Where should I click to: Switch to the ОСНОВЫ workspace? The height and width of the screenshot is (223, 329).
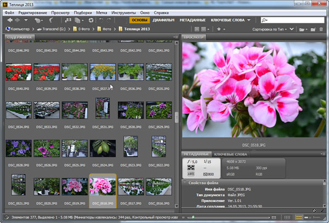click(x=139, y=20)
